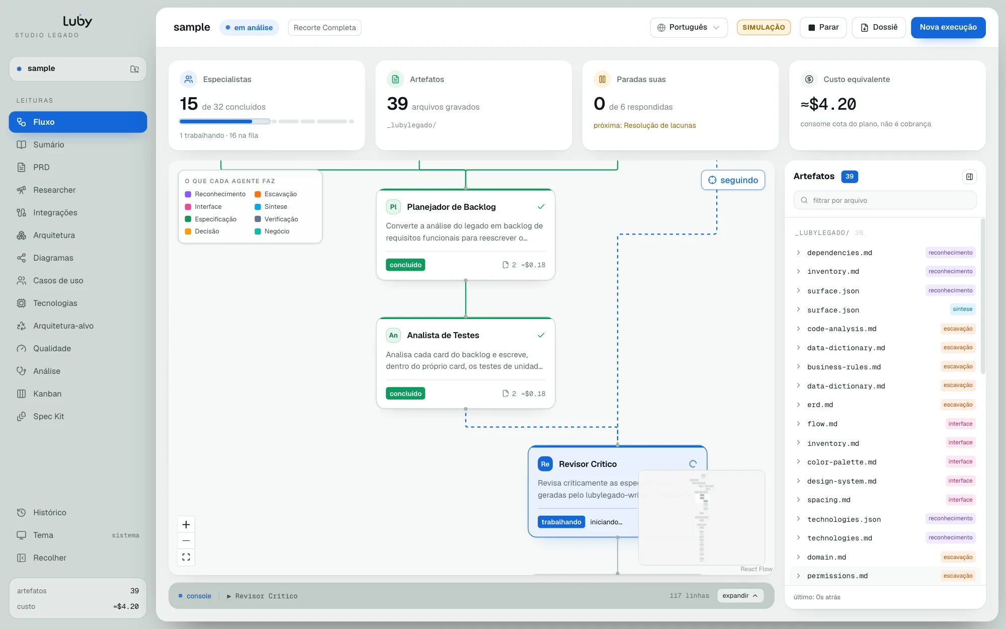Toggle the seguindo follow mode
The width and height of the screenshot is (1006, 629).
(x=733, y=180)
